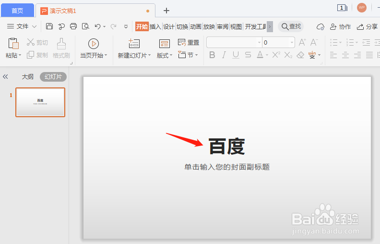Undo the last action
Viewport: 380px width, 244px height.
point(98,26)
